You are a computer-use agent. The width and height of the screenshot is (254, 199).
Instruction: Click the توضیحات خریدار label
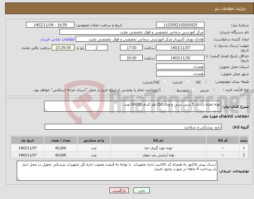[x=234, y=171]
